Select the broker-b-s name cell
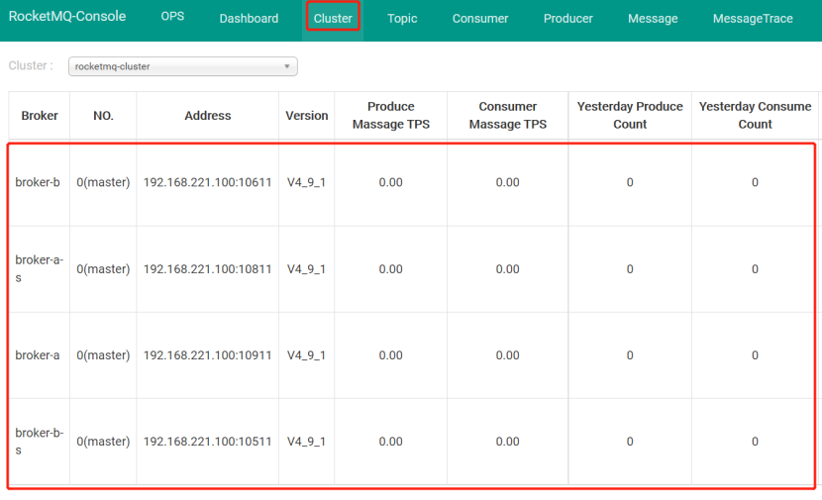 [40, 441]
